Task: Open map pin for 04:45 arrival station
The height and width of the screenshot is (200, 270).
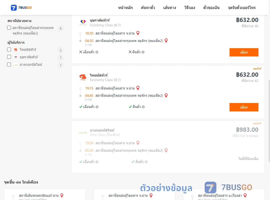Action: click(166, 95)
